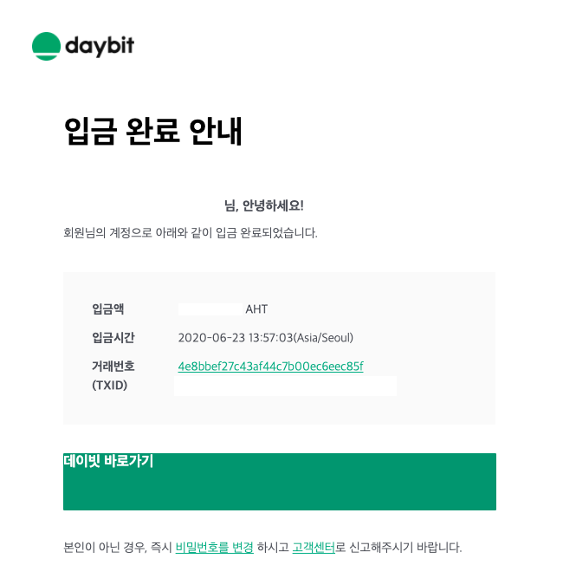Click the daybit wordmark text
This screenshot has width=563, height=578.
click(100, 46)
